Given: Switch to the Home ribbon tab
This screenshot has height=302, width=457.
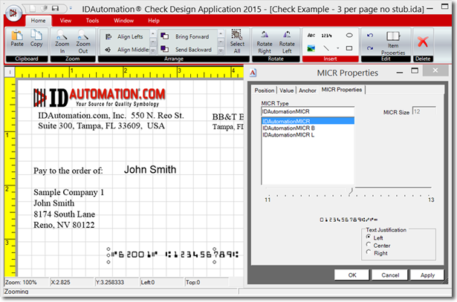Looking at the screenshot, I should [x=38, y=21].
